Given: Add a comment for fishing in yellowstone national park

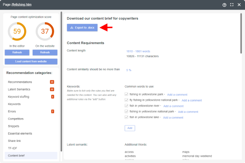Looking at the screenshot, I should (x=187, y=112).
